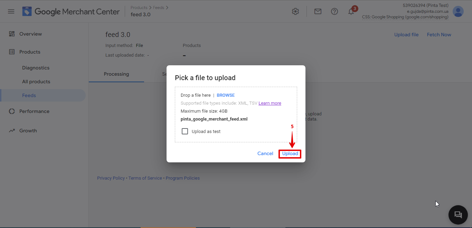Open Performance in the sidebar

pos(34,111)
